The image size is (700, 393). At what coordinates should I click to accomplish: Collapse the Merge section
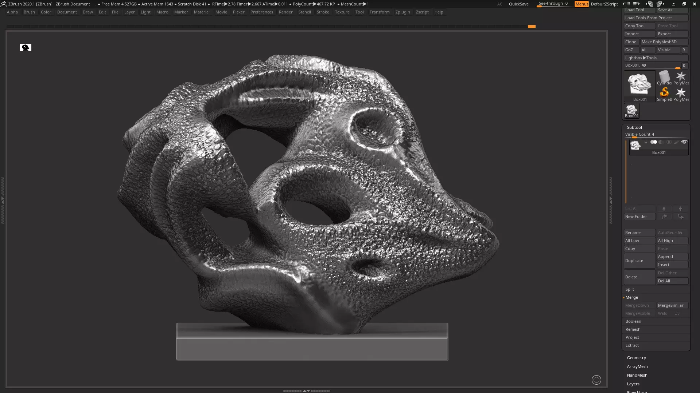point(631,297)
